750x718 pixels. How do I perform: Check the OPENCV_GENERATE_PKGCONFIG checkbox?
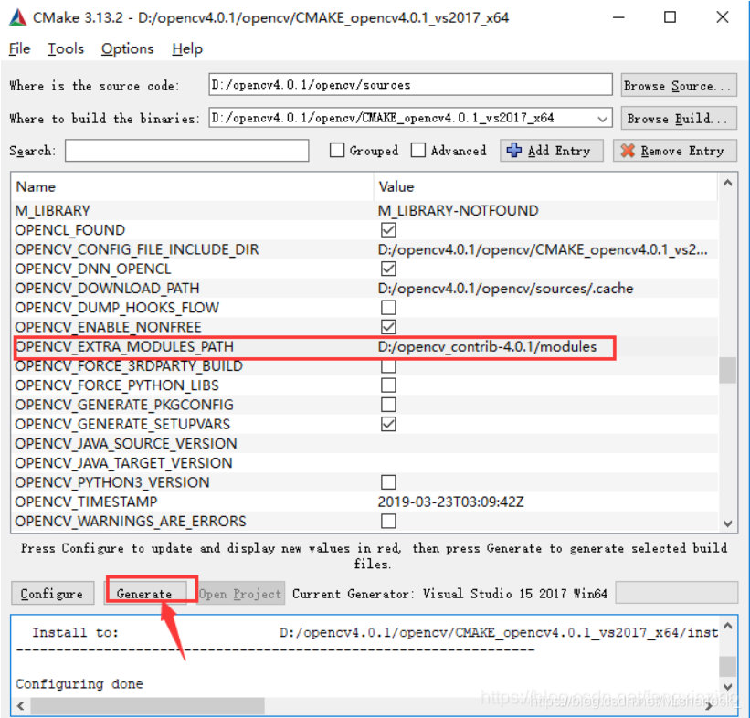[388, 405]
